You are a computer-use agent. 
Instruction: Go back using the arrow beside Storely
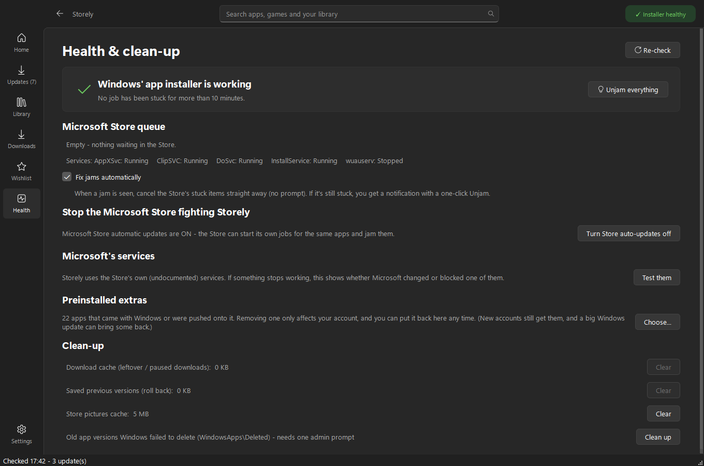60,14
